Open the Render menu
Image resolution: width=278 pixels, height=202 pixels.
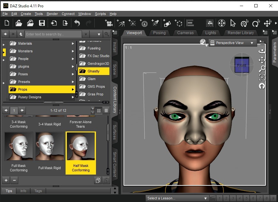click(x=52, y=14)
